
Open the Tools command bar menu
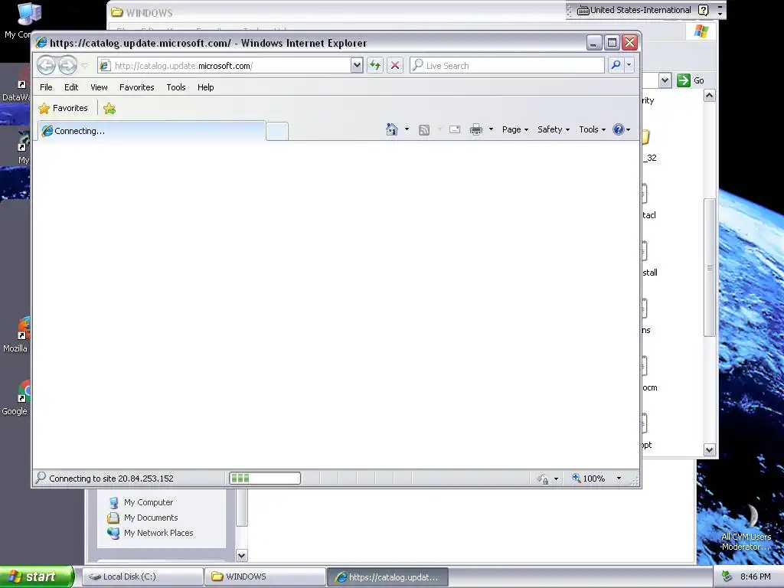[593, 129]
